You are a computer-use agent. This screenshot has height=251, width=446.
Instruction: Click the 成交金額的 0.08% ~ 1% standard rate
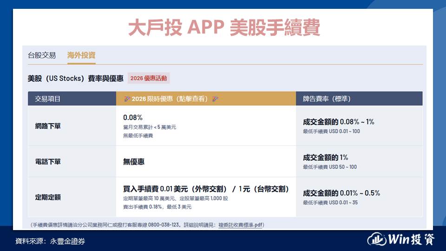coord(338,122)
